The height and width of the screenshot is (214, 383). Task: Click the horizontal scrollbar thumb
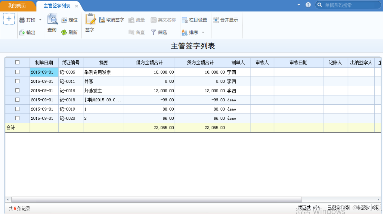click(x=156, y=200)
